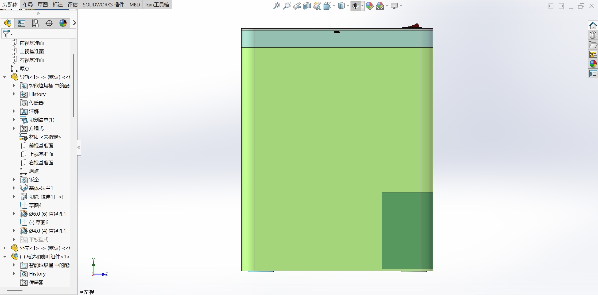This screenshot has width=598, height=295.
Task: Open the Display Style dropdown arrow
Action: tap(348, 6)
